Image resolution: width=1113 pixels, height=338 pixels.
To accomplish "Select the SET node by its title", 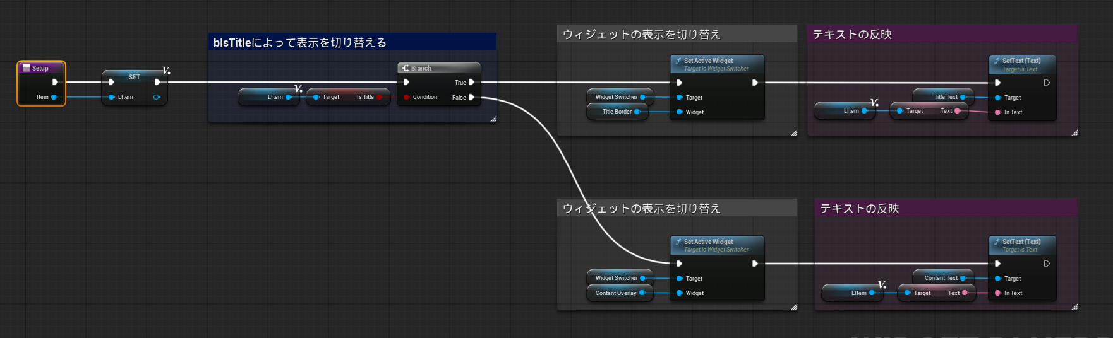I will pyautogui.click(x=135, y=77).
